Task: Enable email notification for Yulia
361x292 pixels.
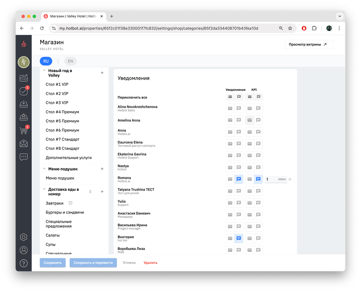Action: pos(230,203)
